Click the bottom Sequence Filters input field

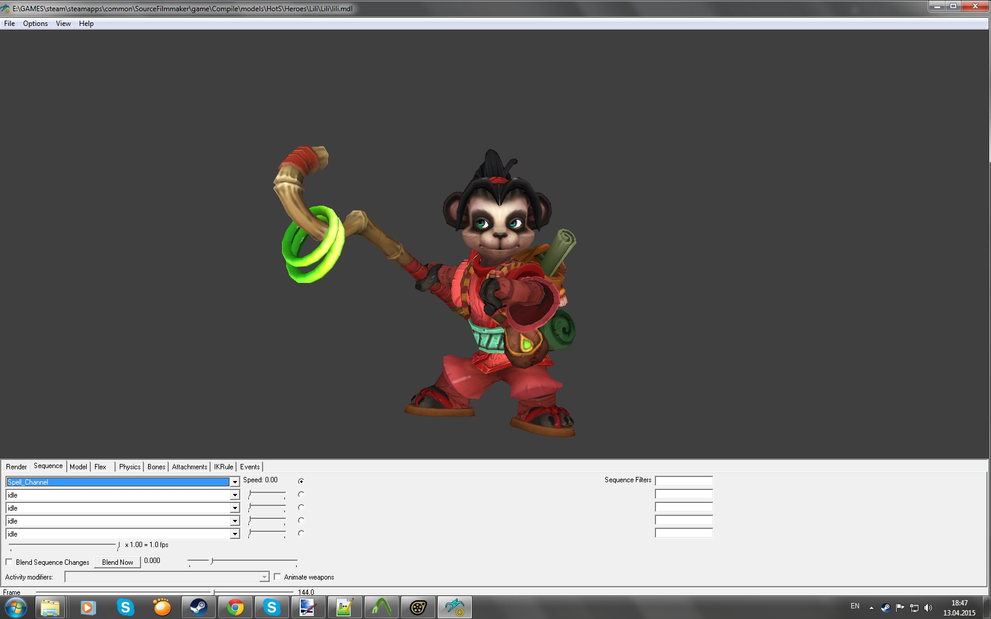(684, 533)
